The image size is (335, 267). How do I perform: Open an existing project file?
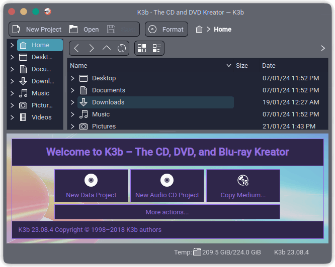pyautogui.click(x=84, y=29)
